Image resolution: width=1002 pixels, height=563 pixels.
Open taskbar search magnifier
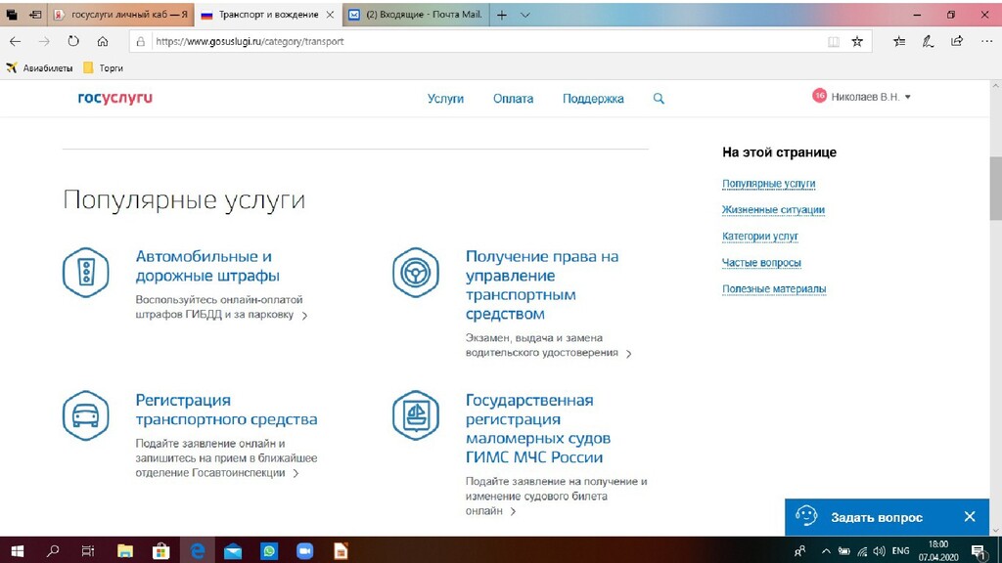(53, 550)
